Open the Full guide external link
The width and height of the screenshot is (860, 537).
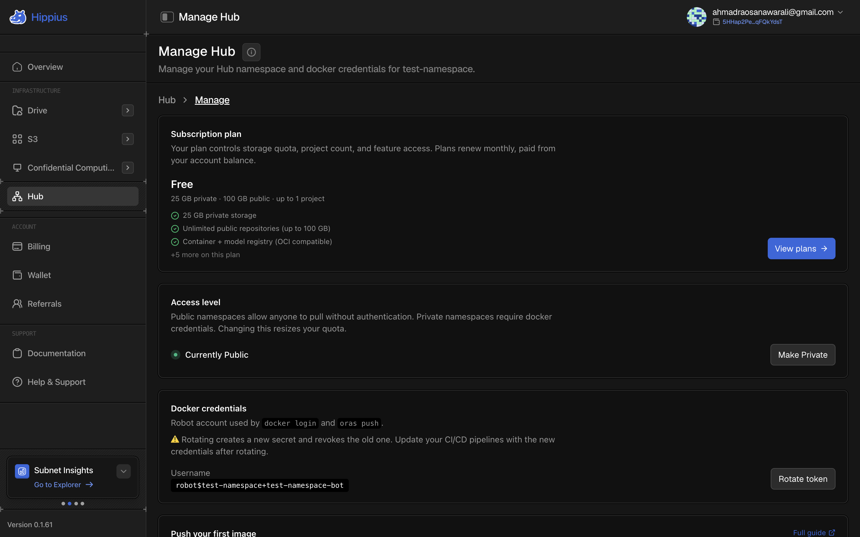tap(814, 533)
